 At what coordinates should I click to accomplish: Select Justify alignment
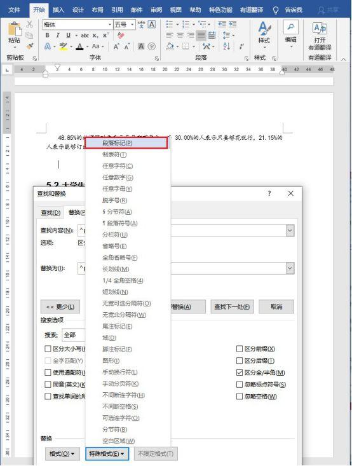tap(201, 36)
